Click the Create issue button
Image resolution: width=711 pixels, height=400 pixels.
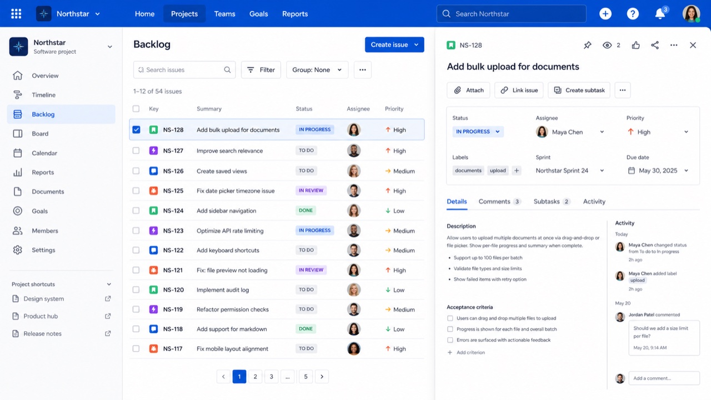394,45
